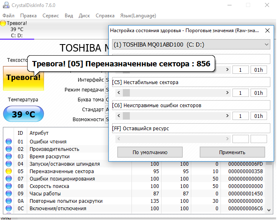279x223 pixels.
Task: Click scroll down arrow of attribute list
Action: click(x=269, y=210)
